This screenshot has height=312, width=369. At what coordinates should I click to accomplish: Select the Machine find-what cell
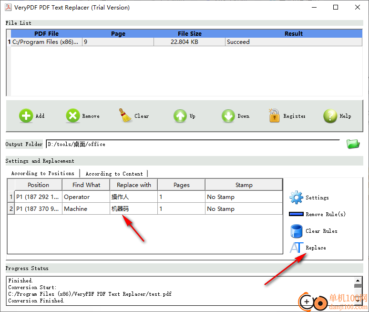86,208
